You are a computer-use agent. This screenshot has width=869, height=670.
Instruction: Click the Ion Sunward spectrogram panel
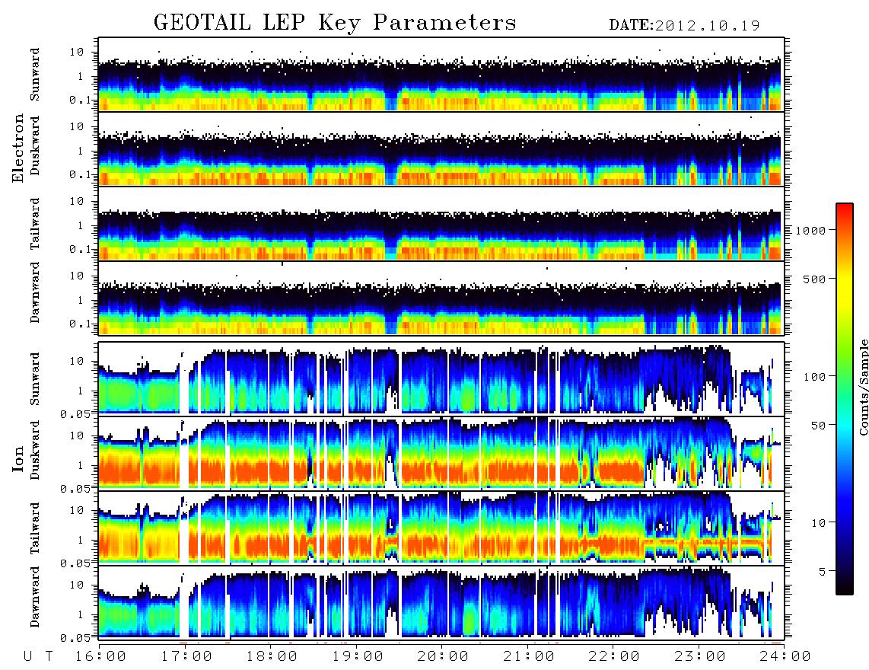point(441,379)
